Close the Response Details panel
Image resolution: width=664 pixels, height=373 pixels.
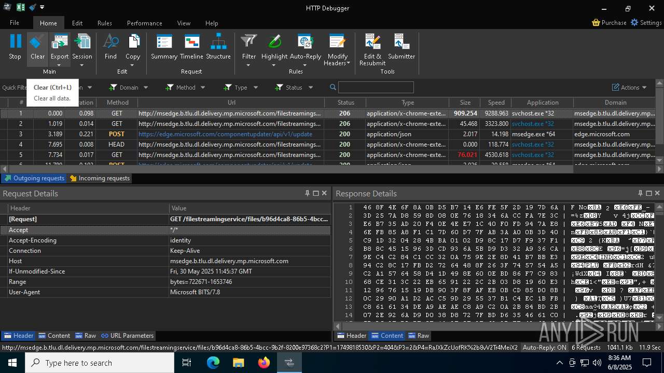pyautogui.click(x=657, y=193)
